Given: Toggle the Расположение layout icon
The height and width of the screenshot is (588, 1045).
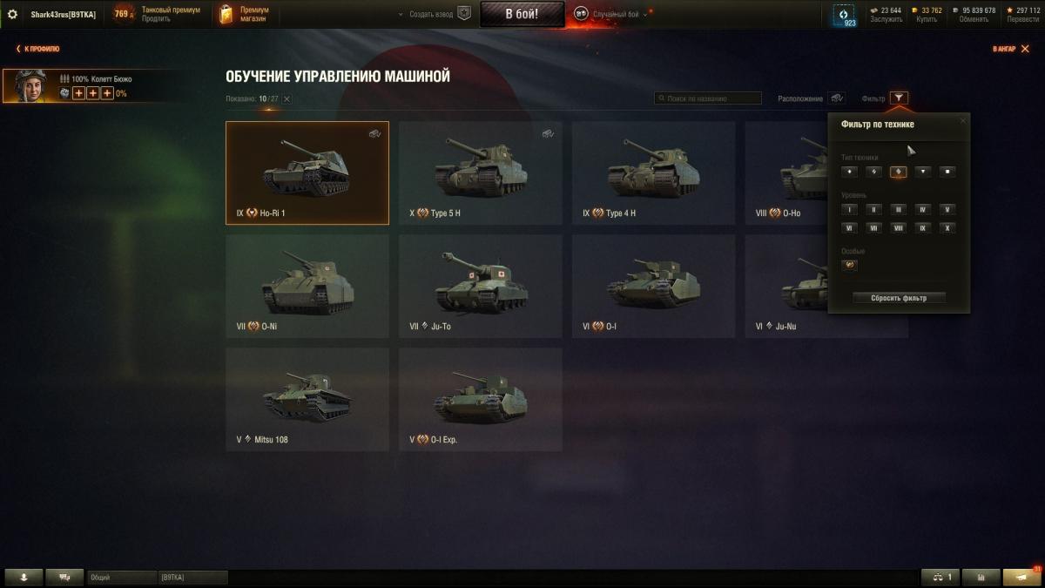Looking at the screenshot, I should 836,98.
